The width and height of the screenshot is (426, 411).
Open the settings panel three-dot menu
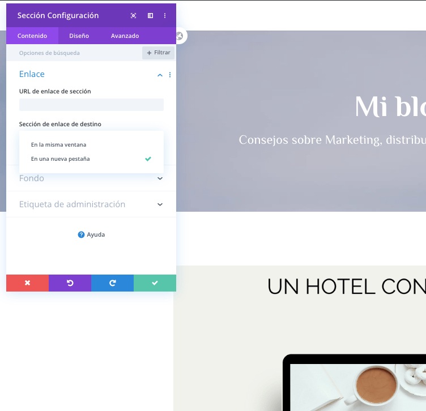(x=165, y=15)
